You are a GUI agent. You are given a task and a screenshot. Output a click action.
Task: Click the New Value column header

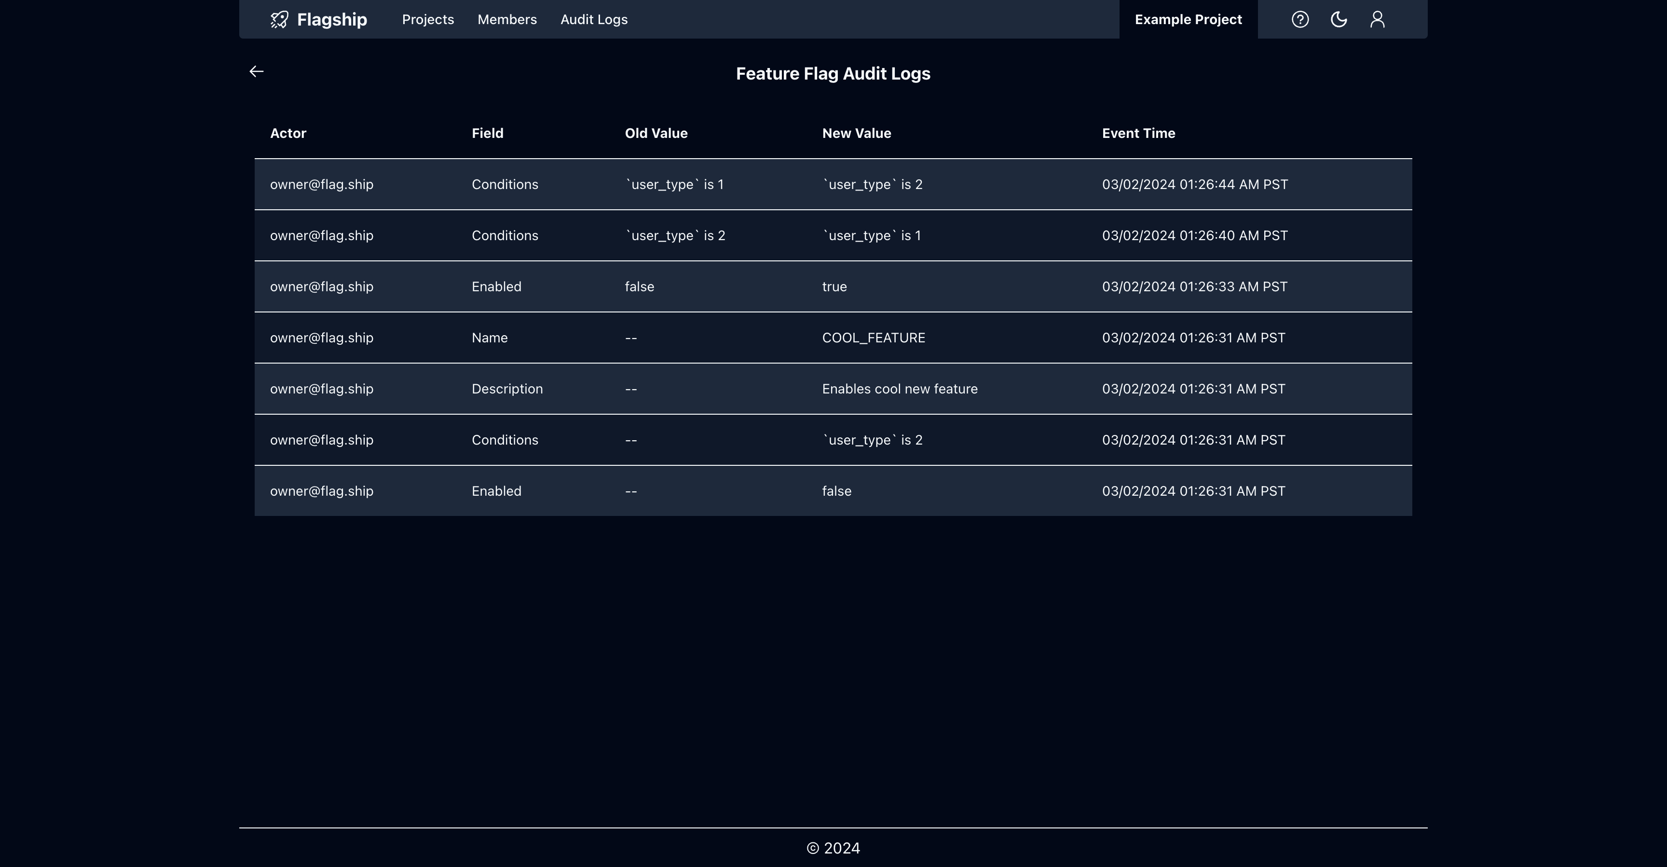(857, 133)
